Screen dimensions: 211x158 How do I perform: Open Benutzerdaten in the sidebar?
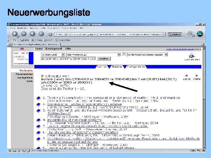[24, 74]
